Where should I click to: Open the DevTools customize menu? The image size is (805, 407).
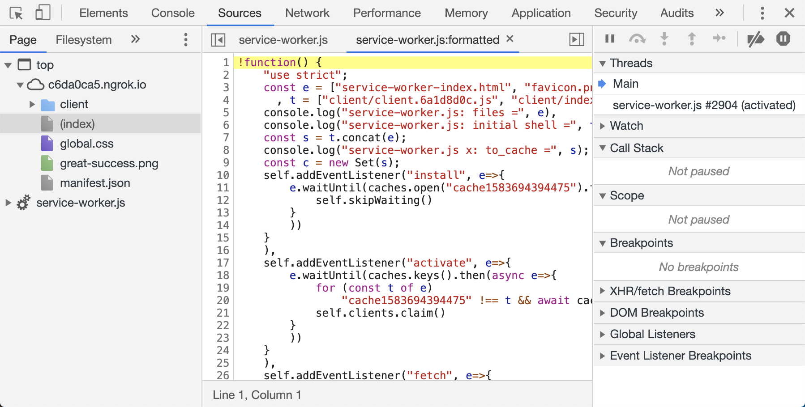(x=762, y=13)
